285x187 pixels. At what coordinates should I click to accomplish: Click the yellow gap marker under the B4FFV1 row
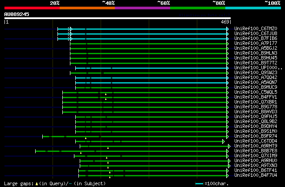(x=106, y=99)
